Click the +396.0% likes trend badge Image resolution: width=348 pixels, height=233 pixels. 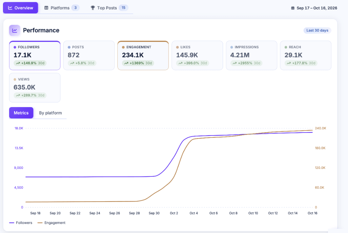193,63
